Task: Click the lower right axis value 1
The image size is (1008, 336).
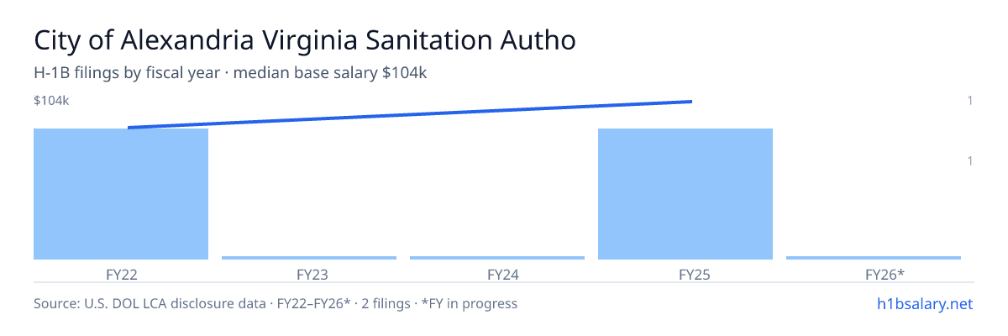Action: tap(970, 160)
